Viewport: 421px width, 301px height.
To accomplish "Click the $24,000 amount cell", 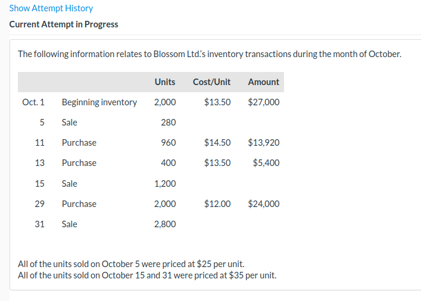I will click(263, 204).
